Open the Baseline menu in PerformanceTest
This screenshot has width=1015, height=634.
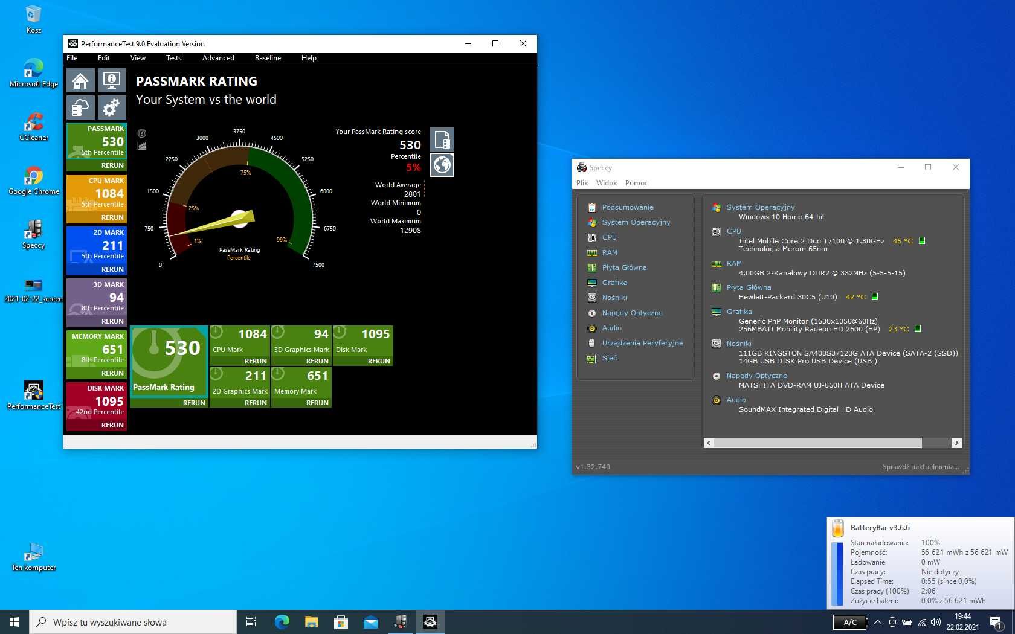click(x=268, y=58)
